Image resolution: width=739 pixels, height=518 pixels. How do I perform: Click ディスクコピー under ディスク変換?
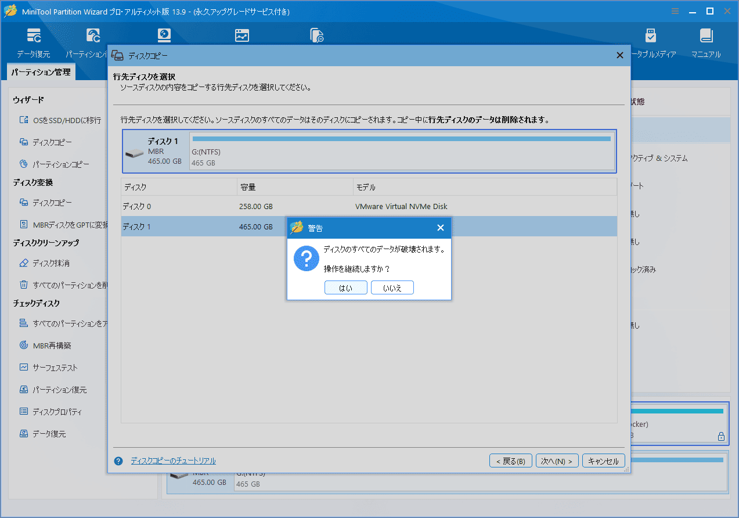52,203
